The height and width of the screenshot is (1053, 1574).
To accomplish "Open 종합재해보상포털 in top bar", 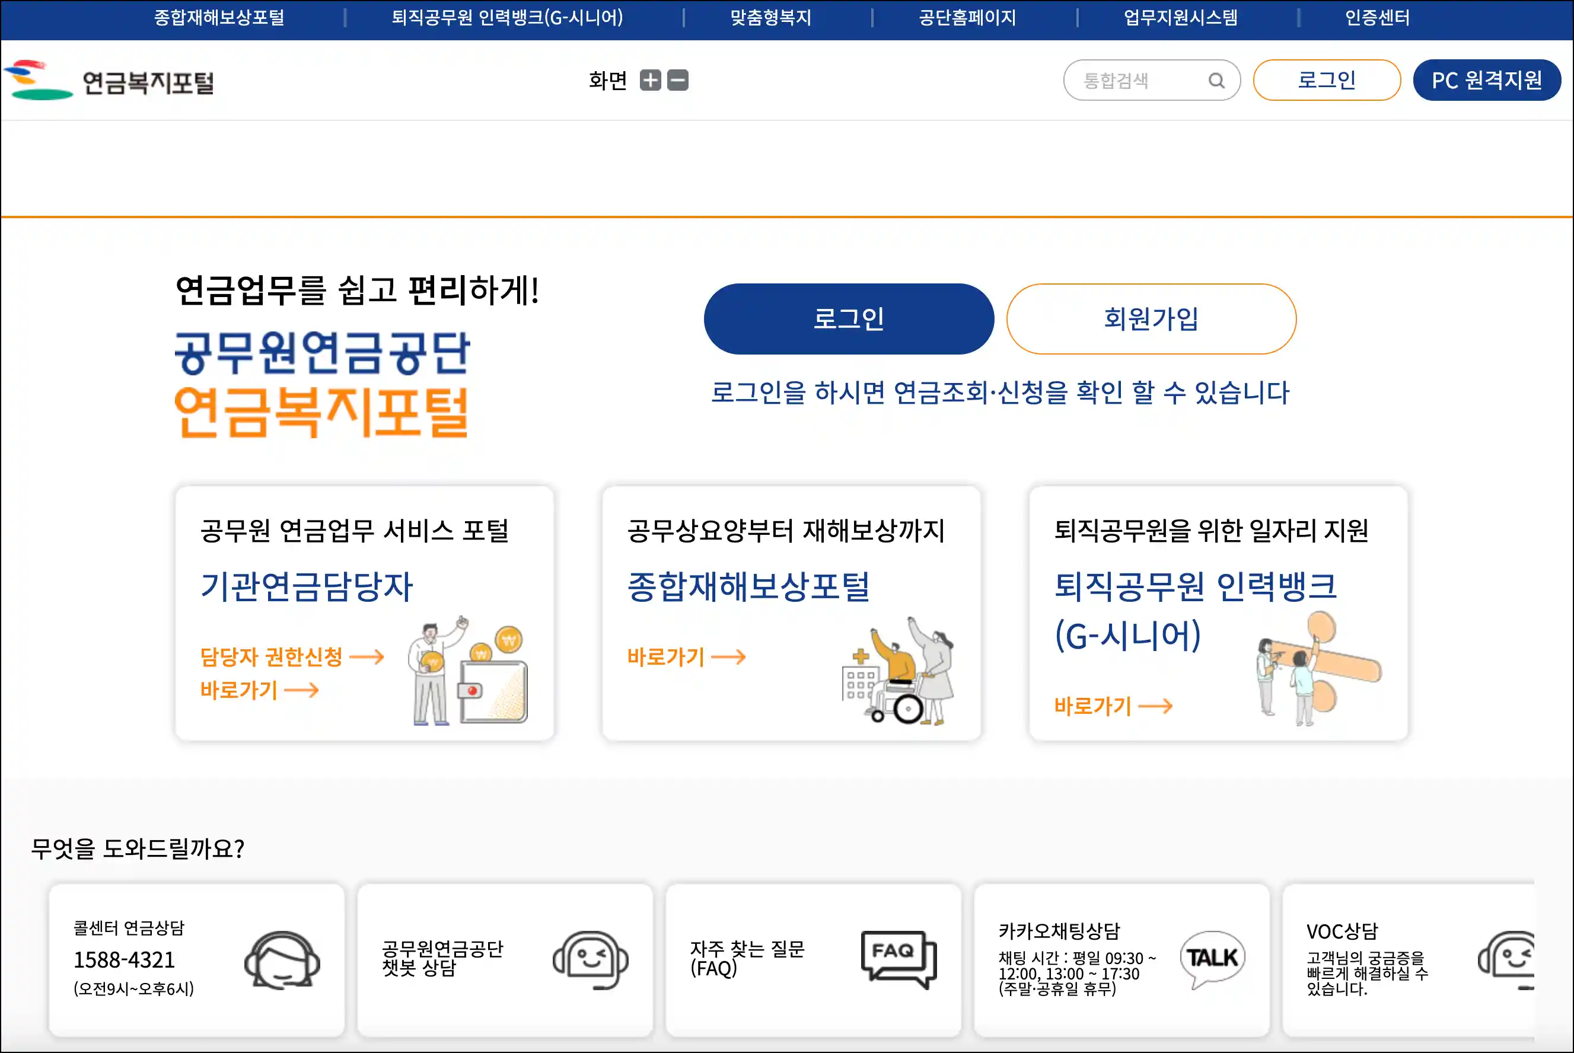I will [219, 17].
